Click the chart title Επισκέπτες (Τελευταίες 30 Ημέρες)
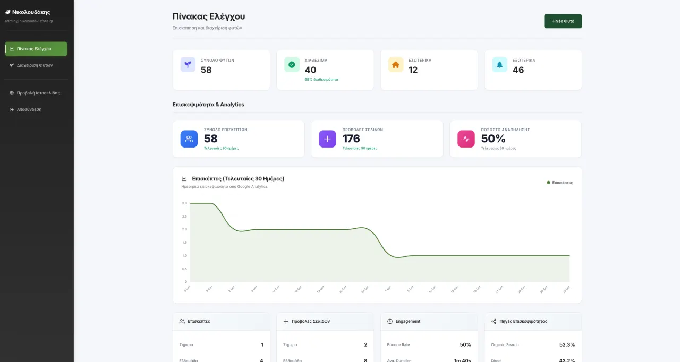The width and height of the screenshot is (680, 362). pos(238,179)
